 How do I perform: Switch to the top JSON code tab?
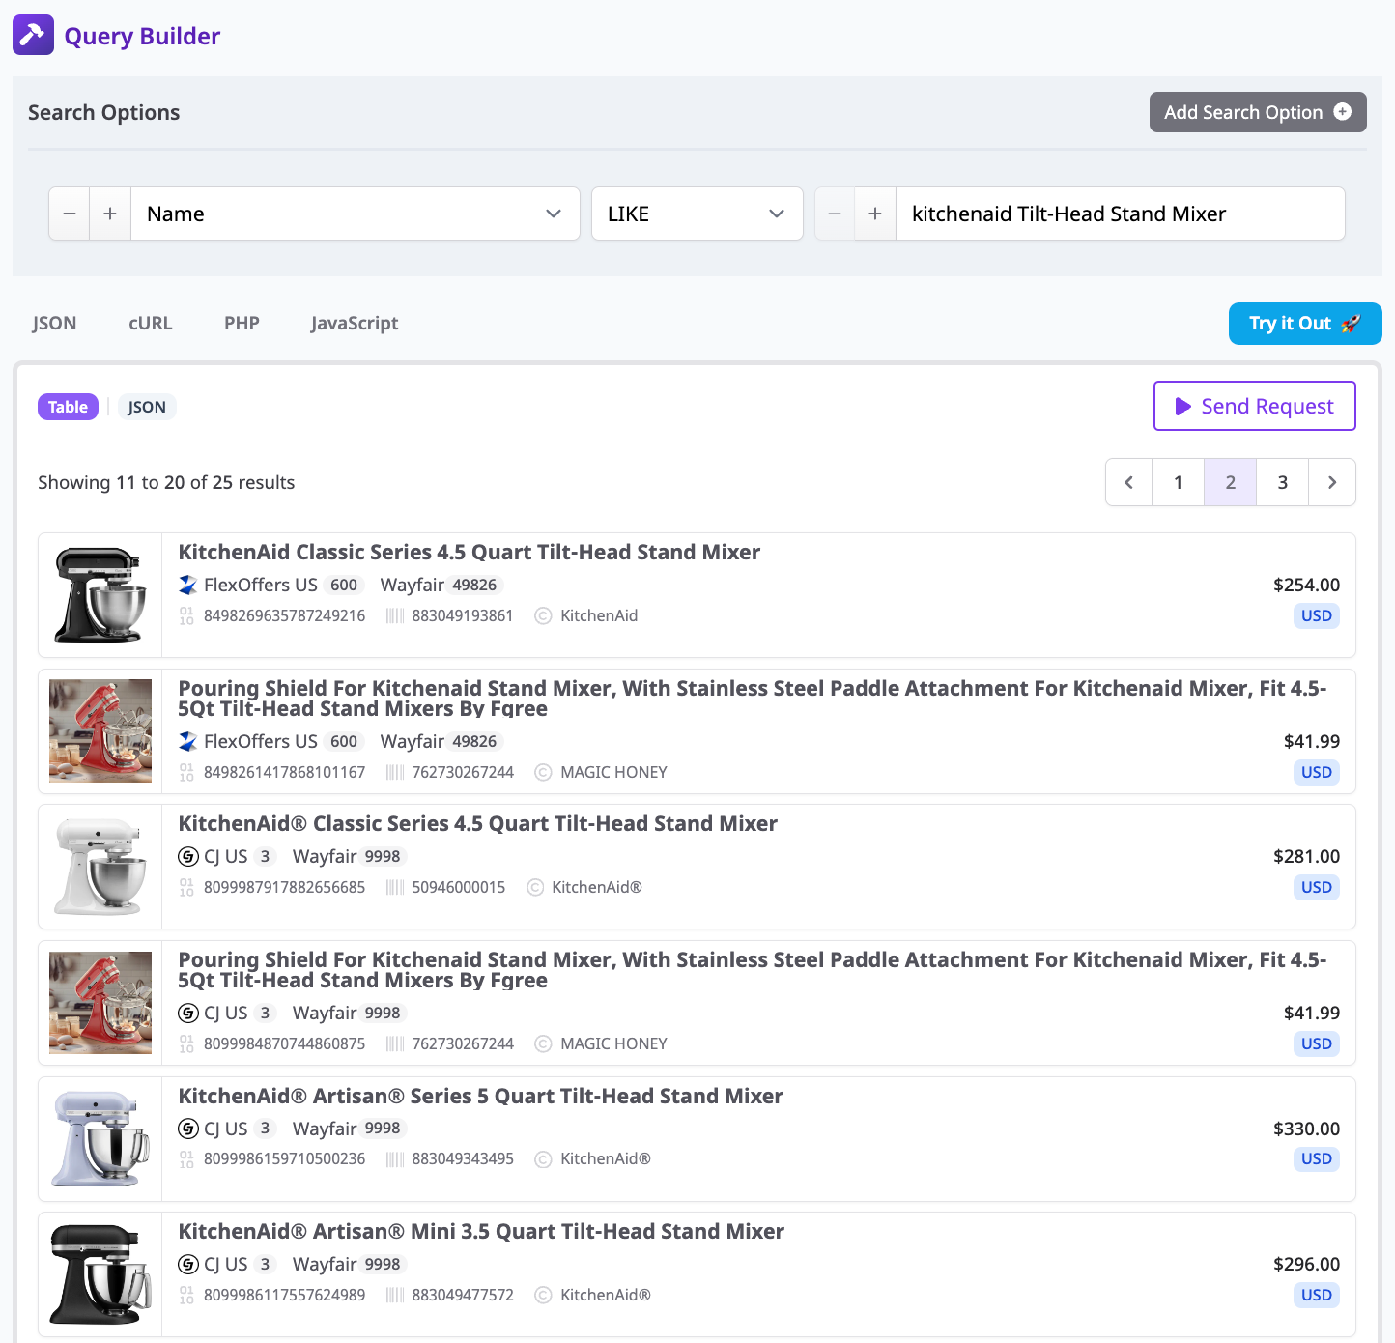click(x=54, y=323)
